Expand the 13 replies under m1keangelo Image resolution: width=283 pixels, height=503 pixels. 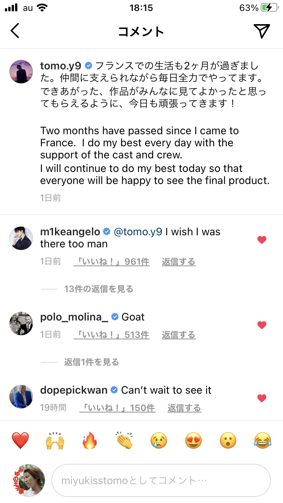98,289
